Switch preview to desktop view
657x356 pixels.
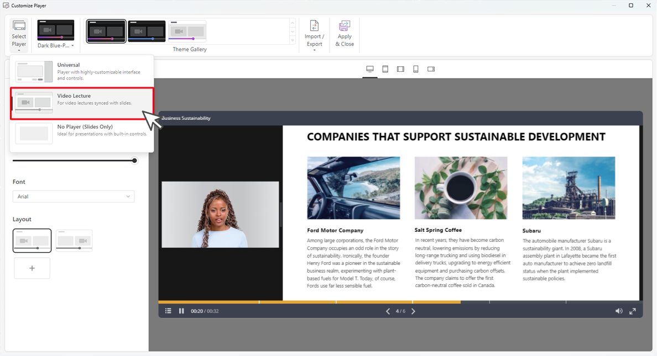click(369, 68)
